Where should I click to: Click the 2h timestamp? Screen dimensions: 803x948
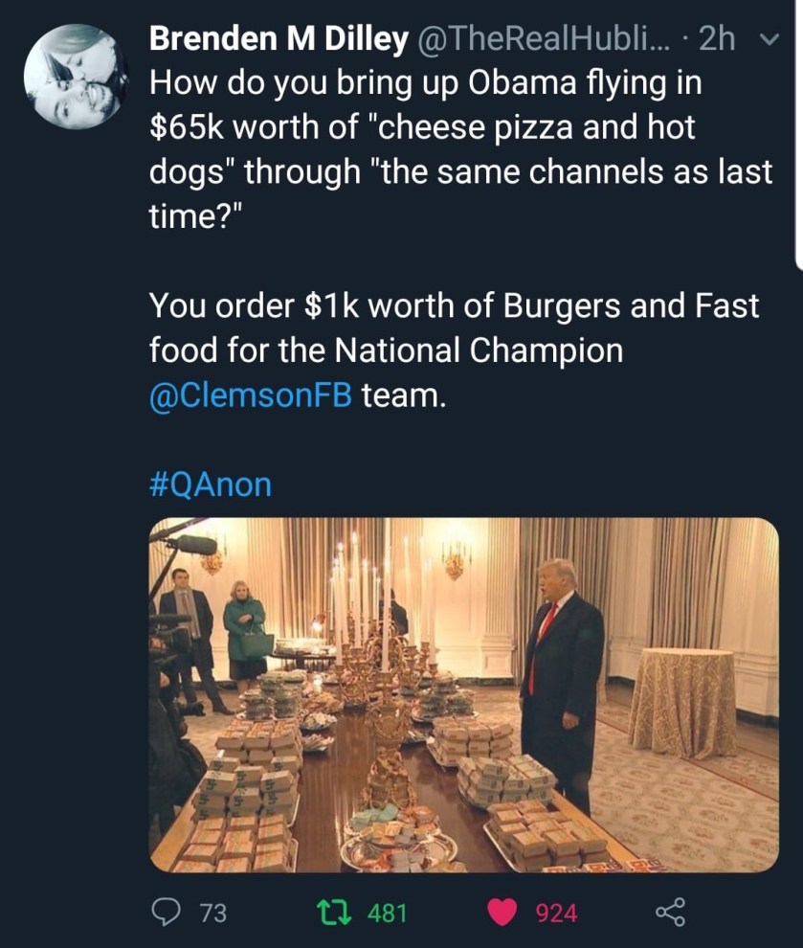[x=716, y=39]
